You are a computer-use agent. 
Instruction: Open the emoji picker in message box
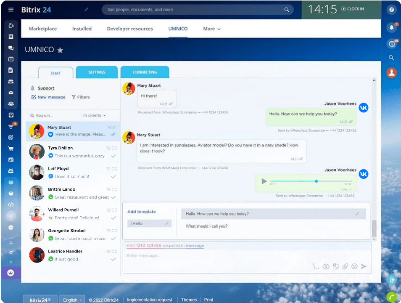click(354, 266)
